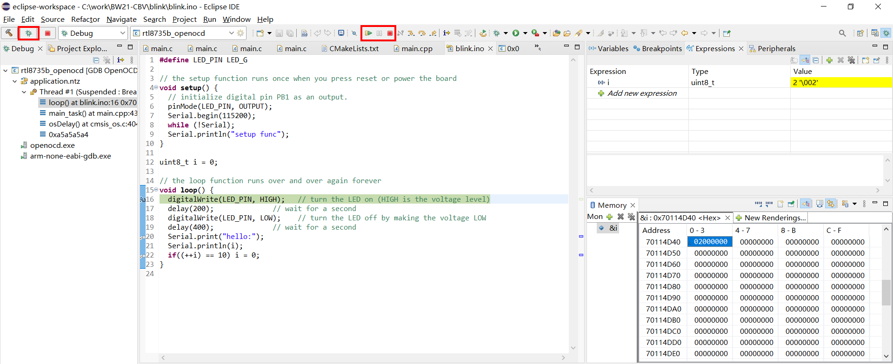The image size is (893, 364).
Task: Click Search magnifier icon in toolbar
Action: coord(842,33)
